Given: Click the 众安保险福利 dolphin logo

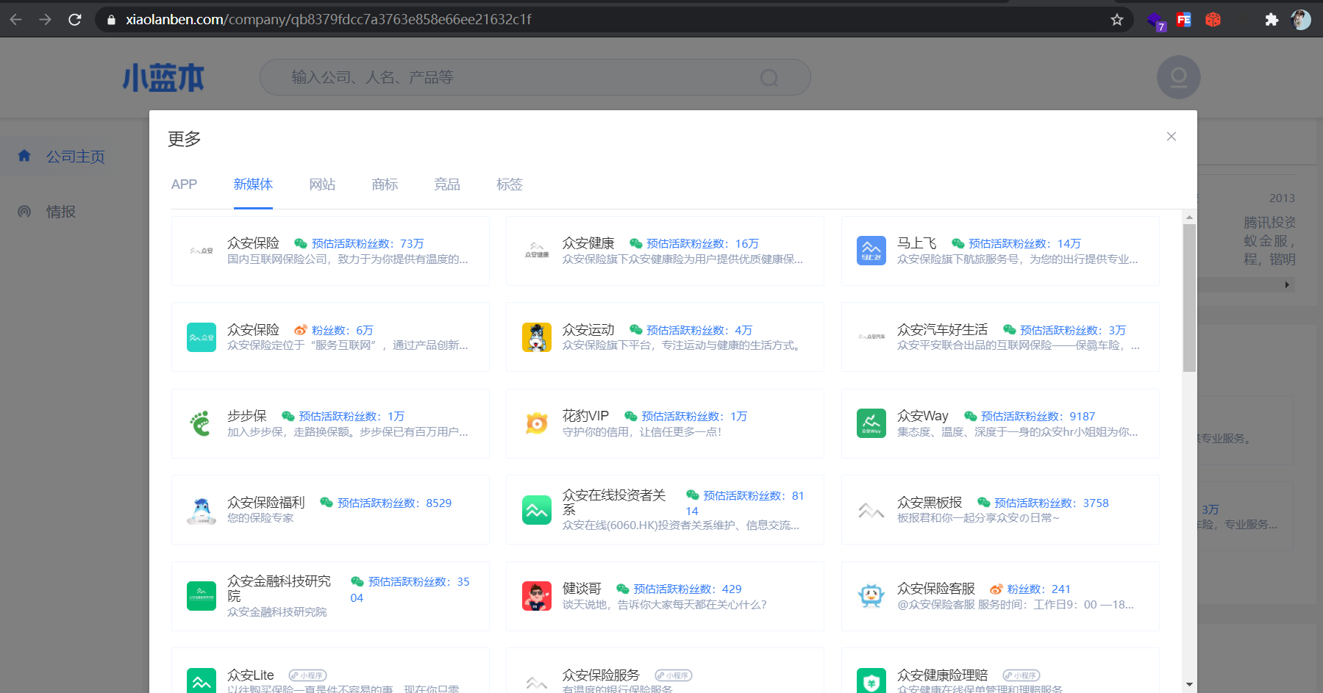Looking at the screenshot, I should [202, 510].
